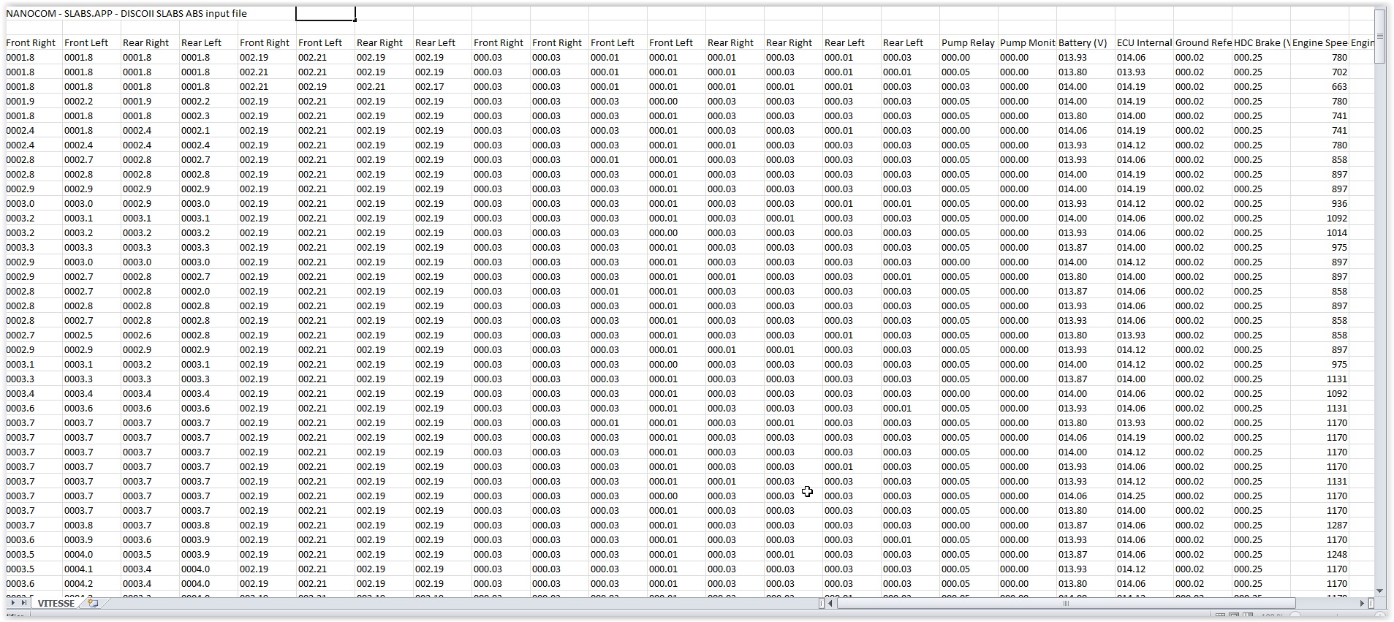Click the cell with value 002.17
The height and width of the screenshot is (622, 1394).
pos(429,86)
